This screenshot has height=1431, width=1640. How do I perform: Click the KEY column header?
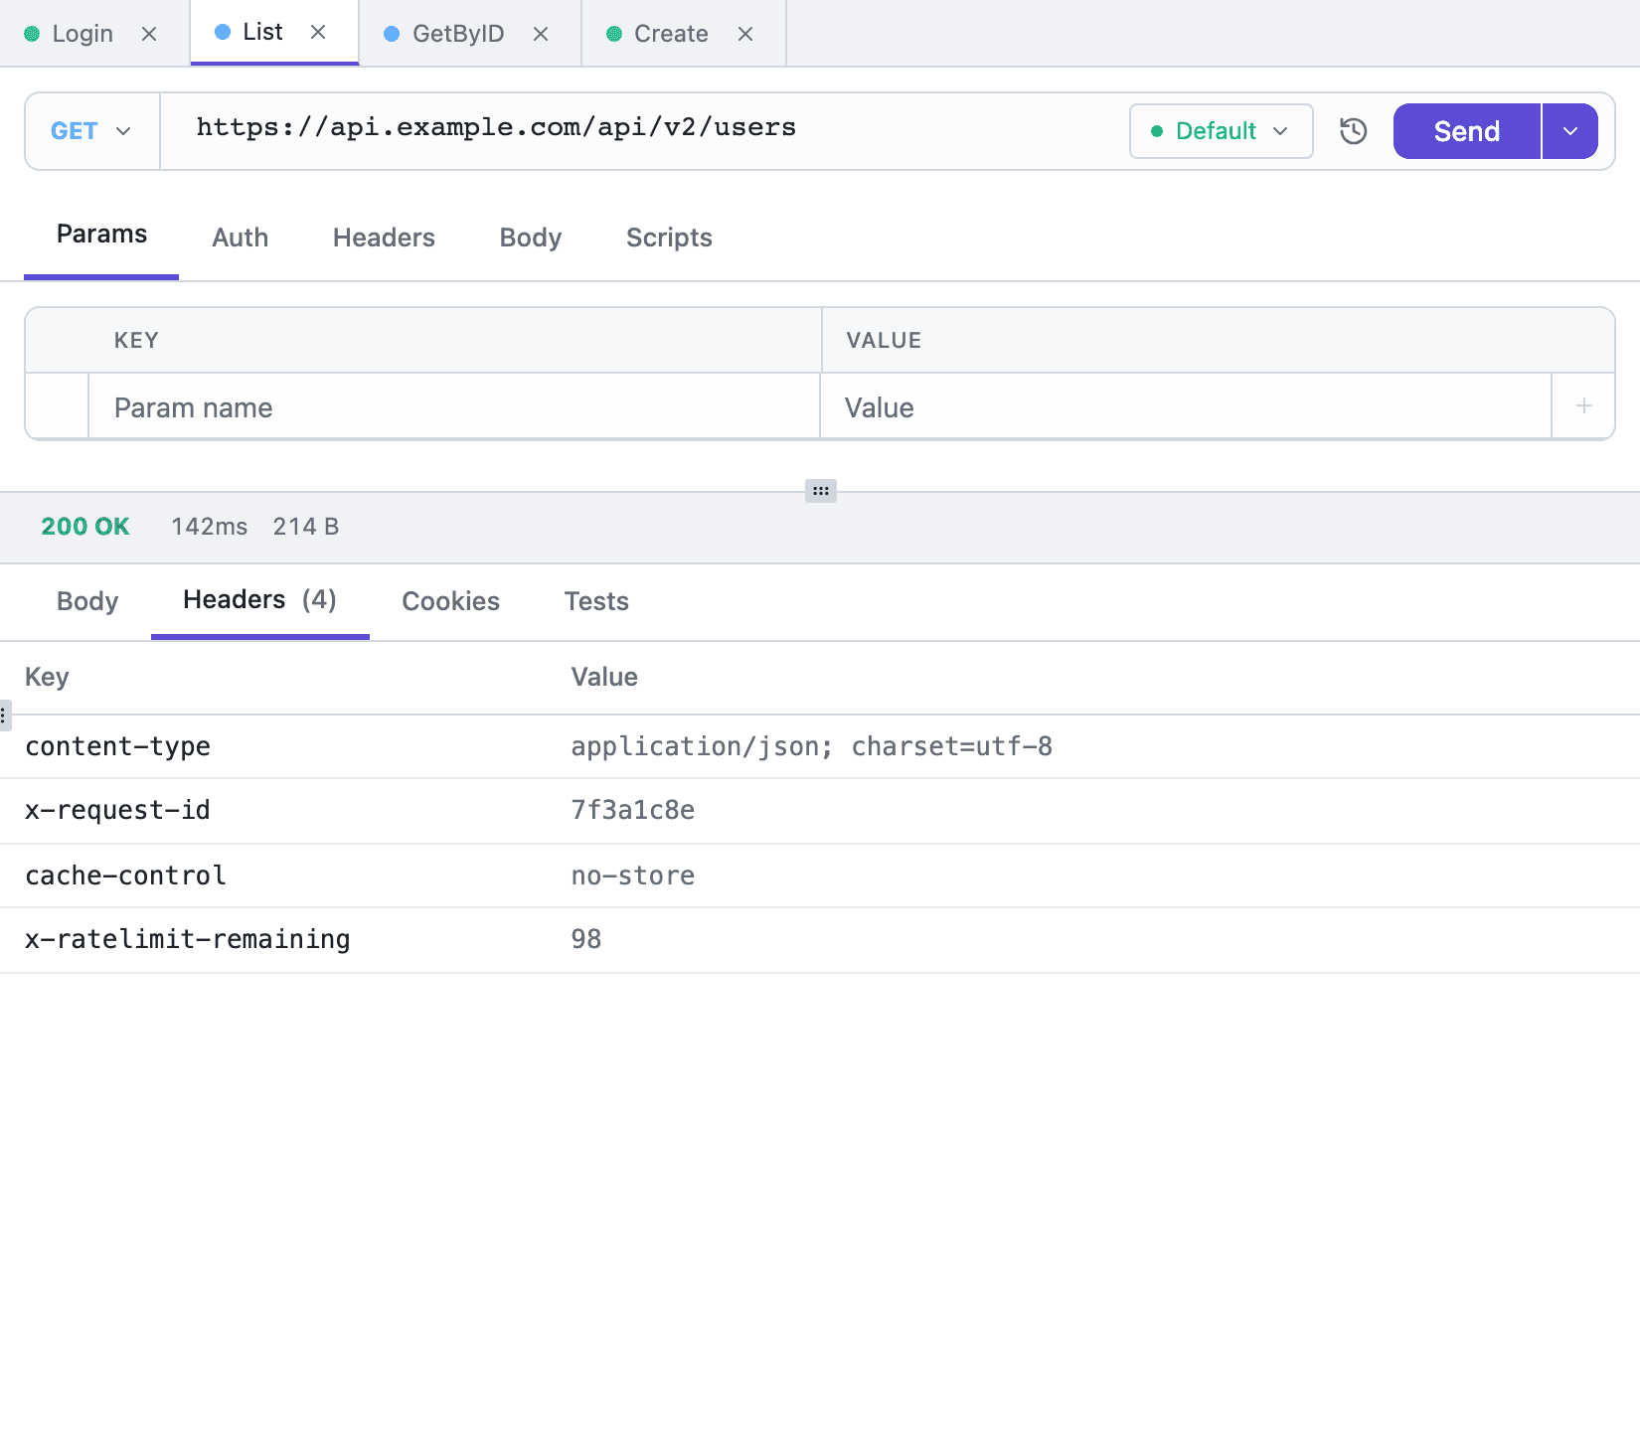(136, 341)
